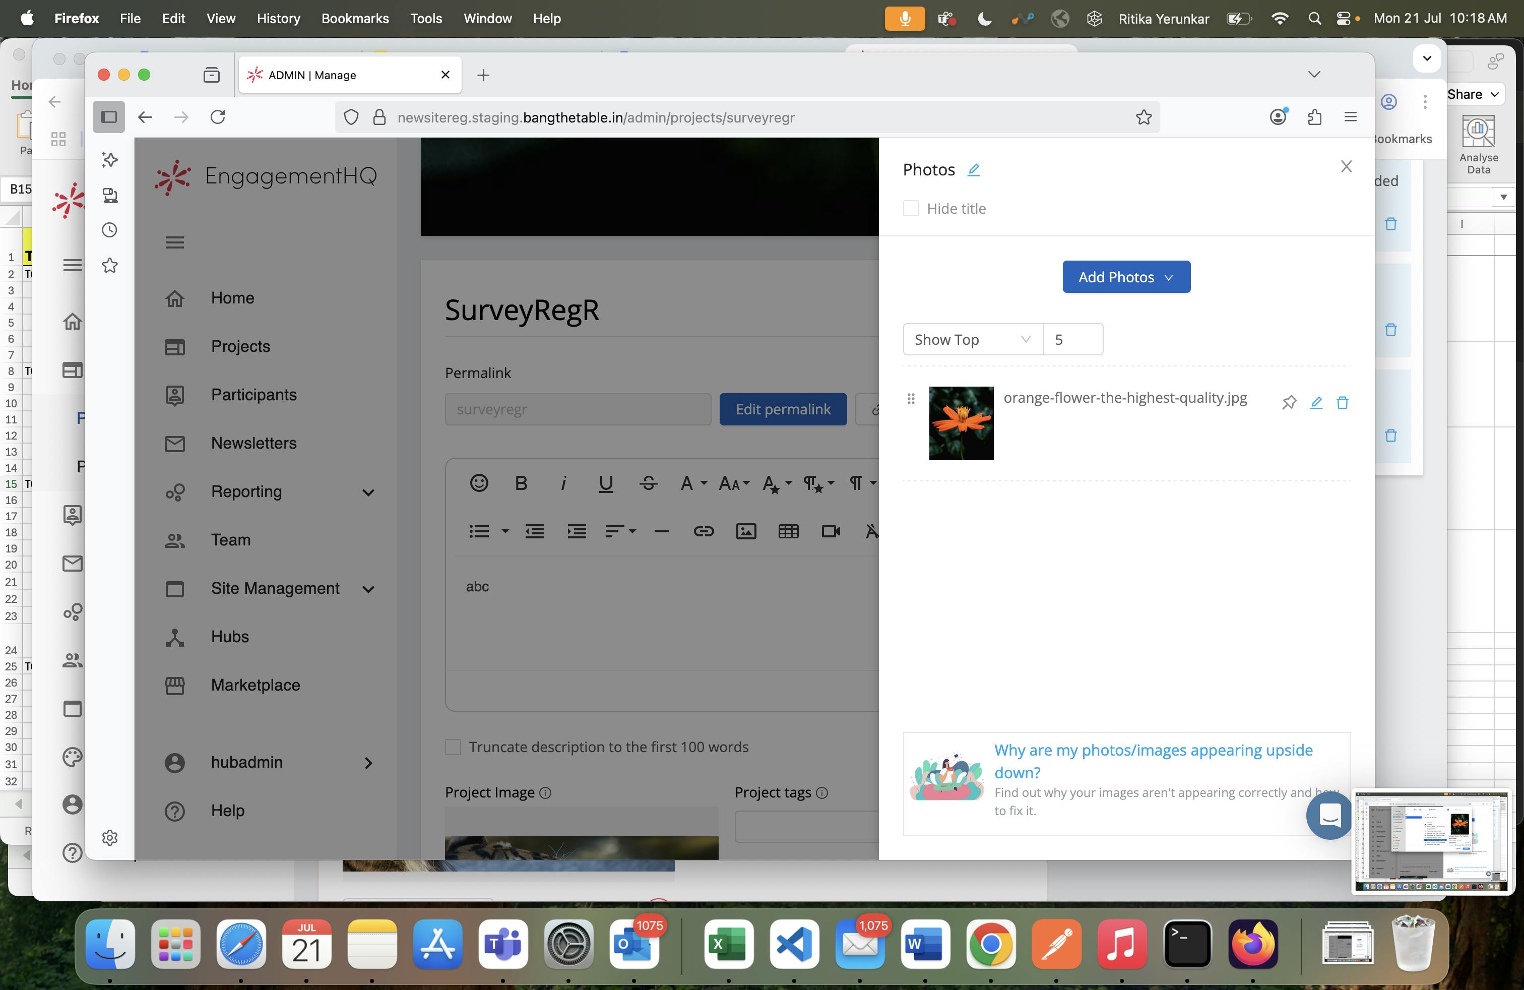This screenshot has width=1524, height=990.
Task: Enable truncate description to first 100 words
Action: 454,747
